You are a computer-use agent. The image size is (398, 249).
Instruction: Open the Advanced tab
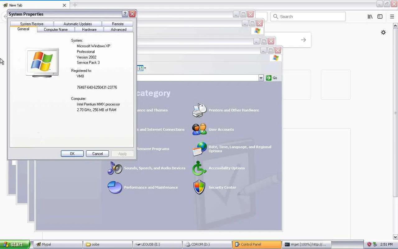coord(119,30)
